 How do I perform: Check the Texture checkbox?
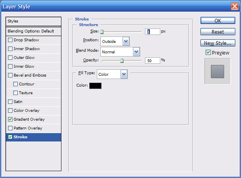coord(15,93)
